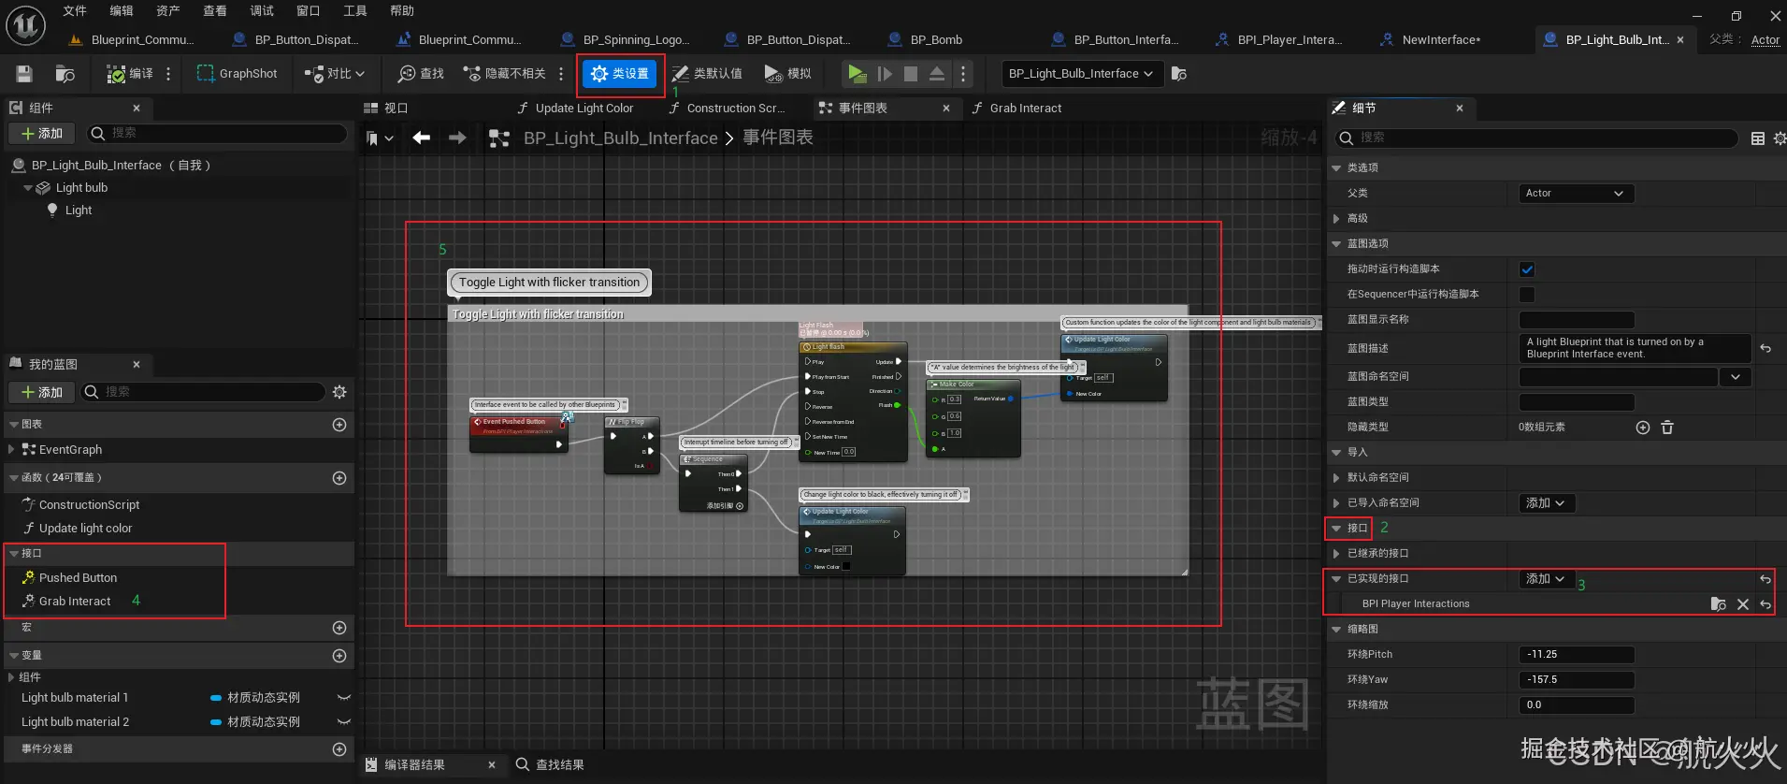Switch to the Update Light Color tab

click(584, 109)
